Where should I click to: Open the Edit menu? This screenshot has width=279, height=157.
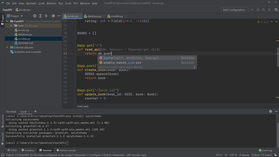tap(14, 3)
